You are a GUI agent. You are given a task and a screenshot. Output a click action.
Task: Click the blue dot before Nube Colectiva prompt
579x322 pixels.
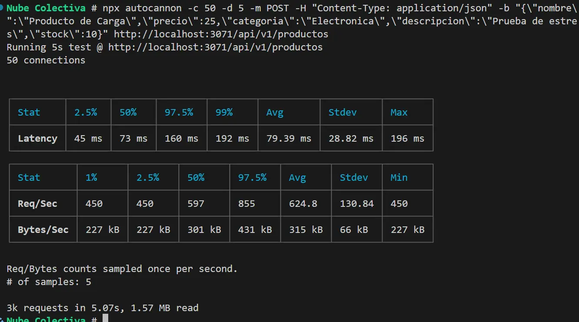tap(3, 8)
